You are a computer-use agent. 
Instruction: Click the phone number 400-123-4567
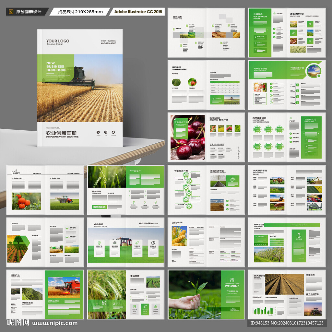108,43
